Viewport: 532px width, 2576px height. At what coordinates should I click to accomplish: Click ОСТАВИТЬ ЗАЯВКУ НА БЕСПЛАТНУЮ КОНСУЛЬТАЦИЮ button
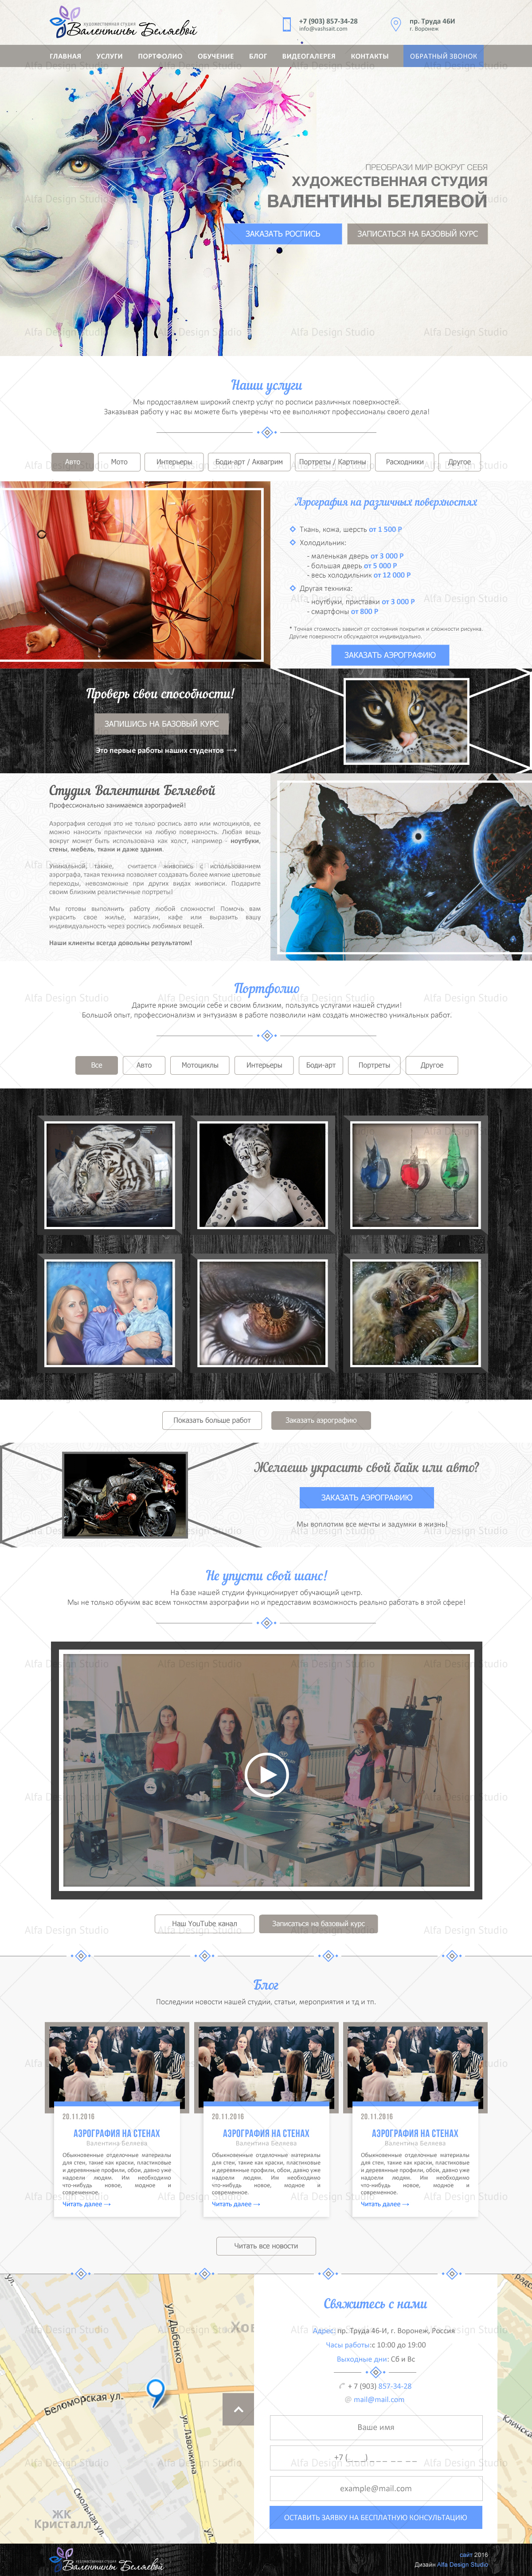[x=376, y=2517]
